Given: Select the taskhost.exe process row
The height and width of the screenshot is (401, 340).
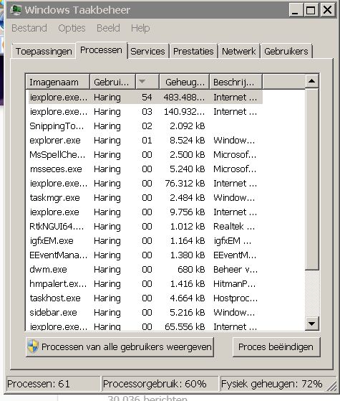Looking at the screenshot, I should click(x=145, y=298).
